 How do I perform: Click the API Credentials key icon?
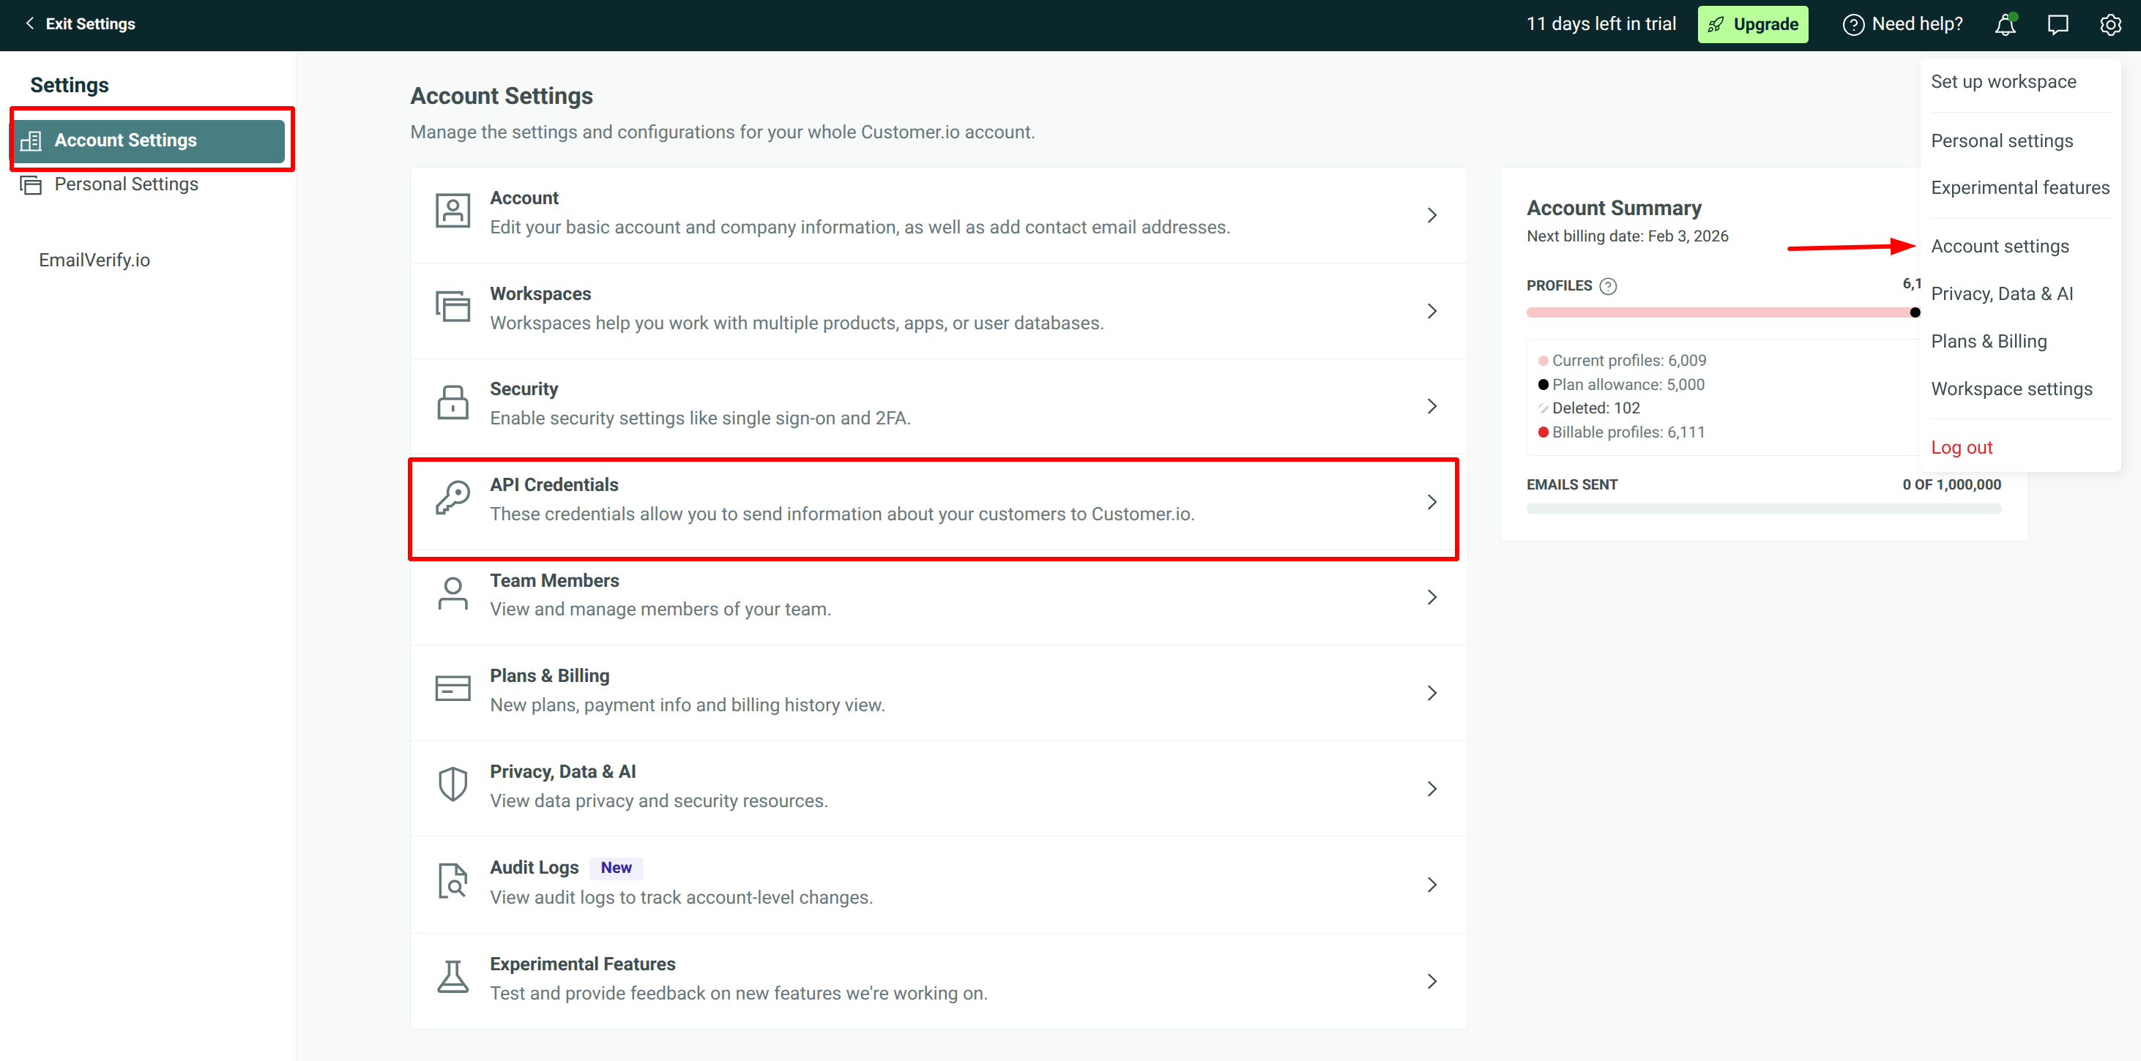point(453,498)
